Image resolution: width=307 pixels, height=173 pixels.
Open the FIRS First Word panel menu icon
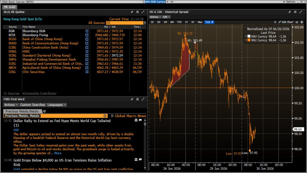coord(137,99)
